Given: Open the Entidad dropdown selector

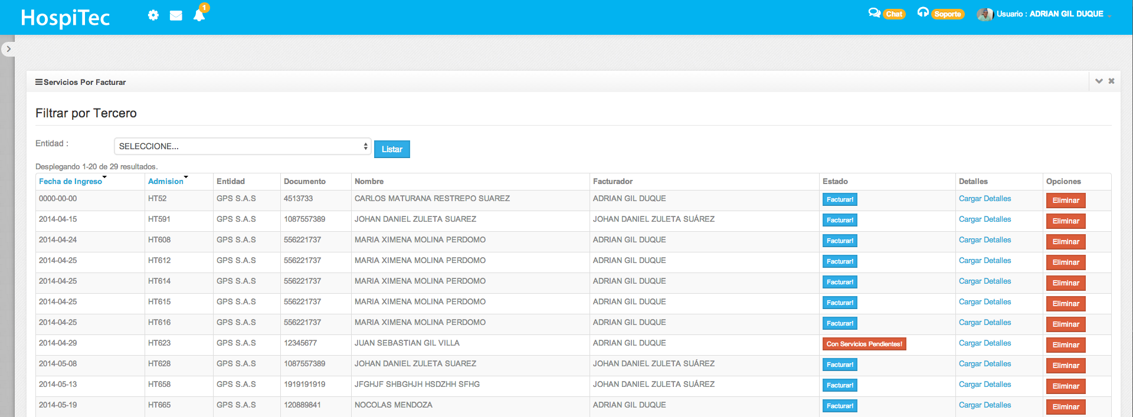Looking at the screenshot, I should tap(242, 146).
